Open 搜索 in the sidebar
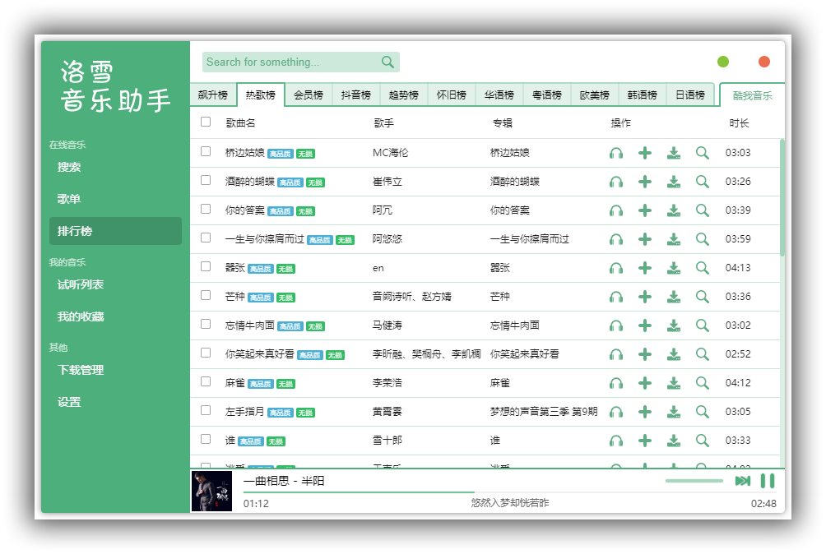The width and height of the screenshot is (826, 554). pos(115,168)
